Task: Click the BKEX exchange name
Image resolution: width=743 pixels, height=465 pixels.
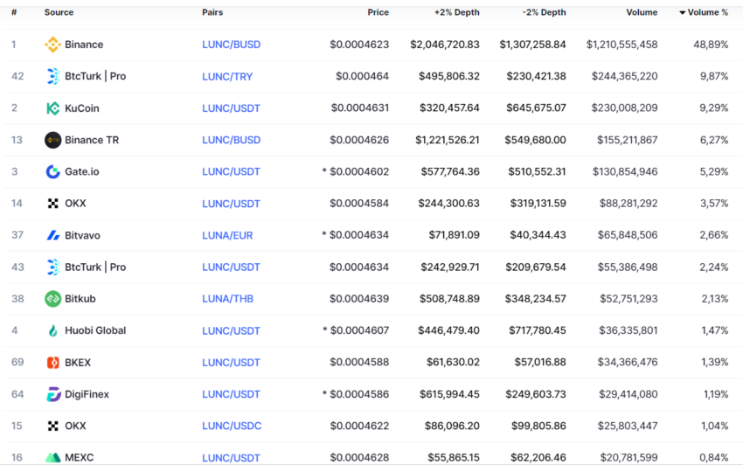Action: click(78, 363)
